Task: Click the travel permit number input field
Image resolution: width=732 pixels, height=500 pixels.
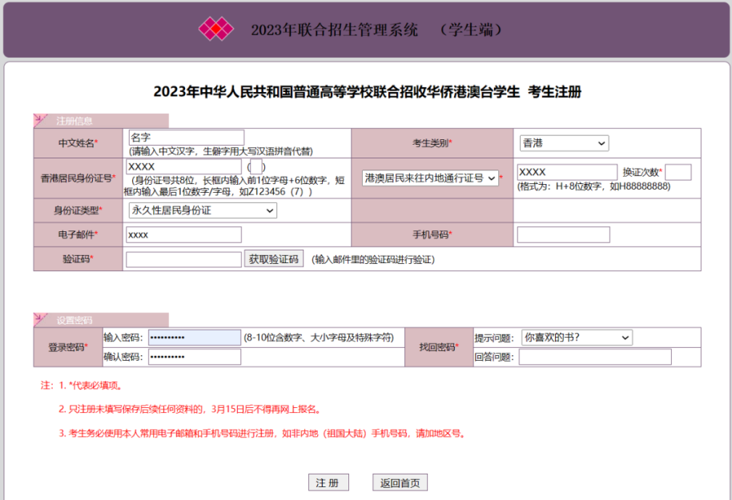Action: pyautogui.click(x=566, y=172)
